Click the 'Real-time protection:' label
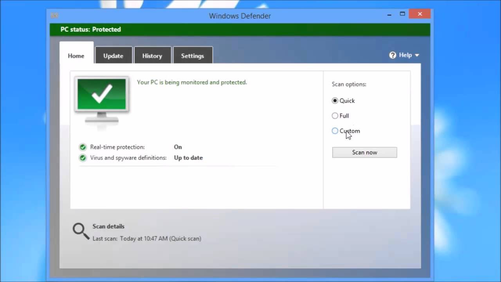 point(117,147)
